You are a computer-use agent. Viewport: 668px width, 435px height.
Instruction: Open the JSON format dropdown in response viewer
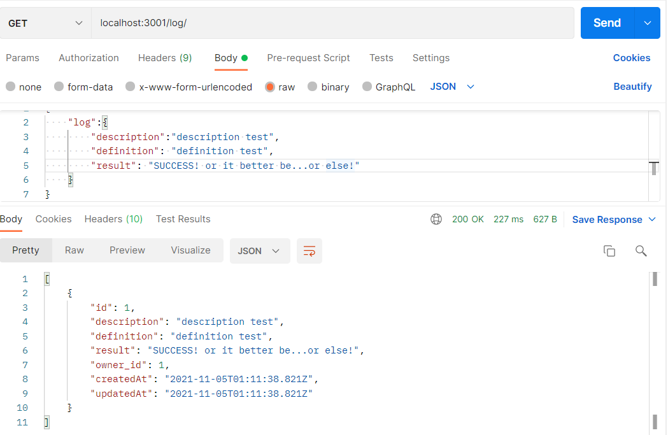[259, 251]
